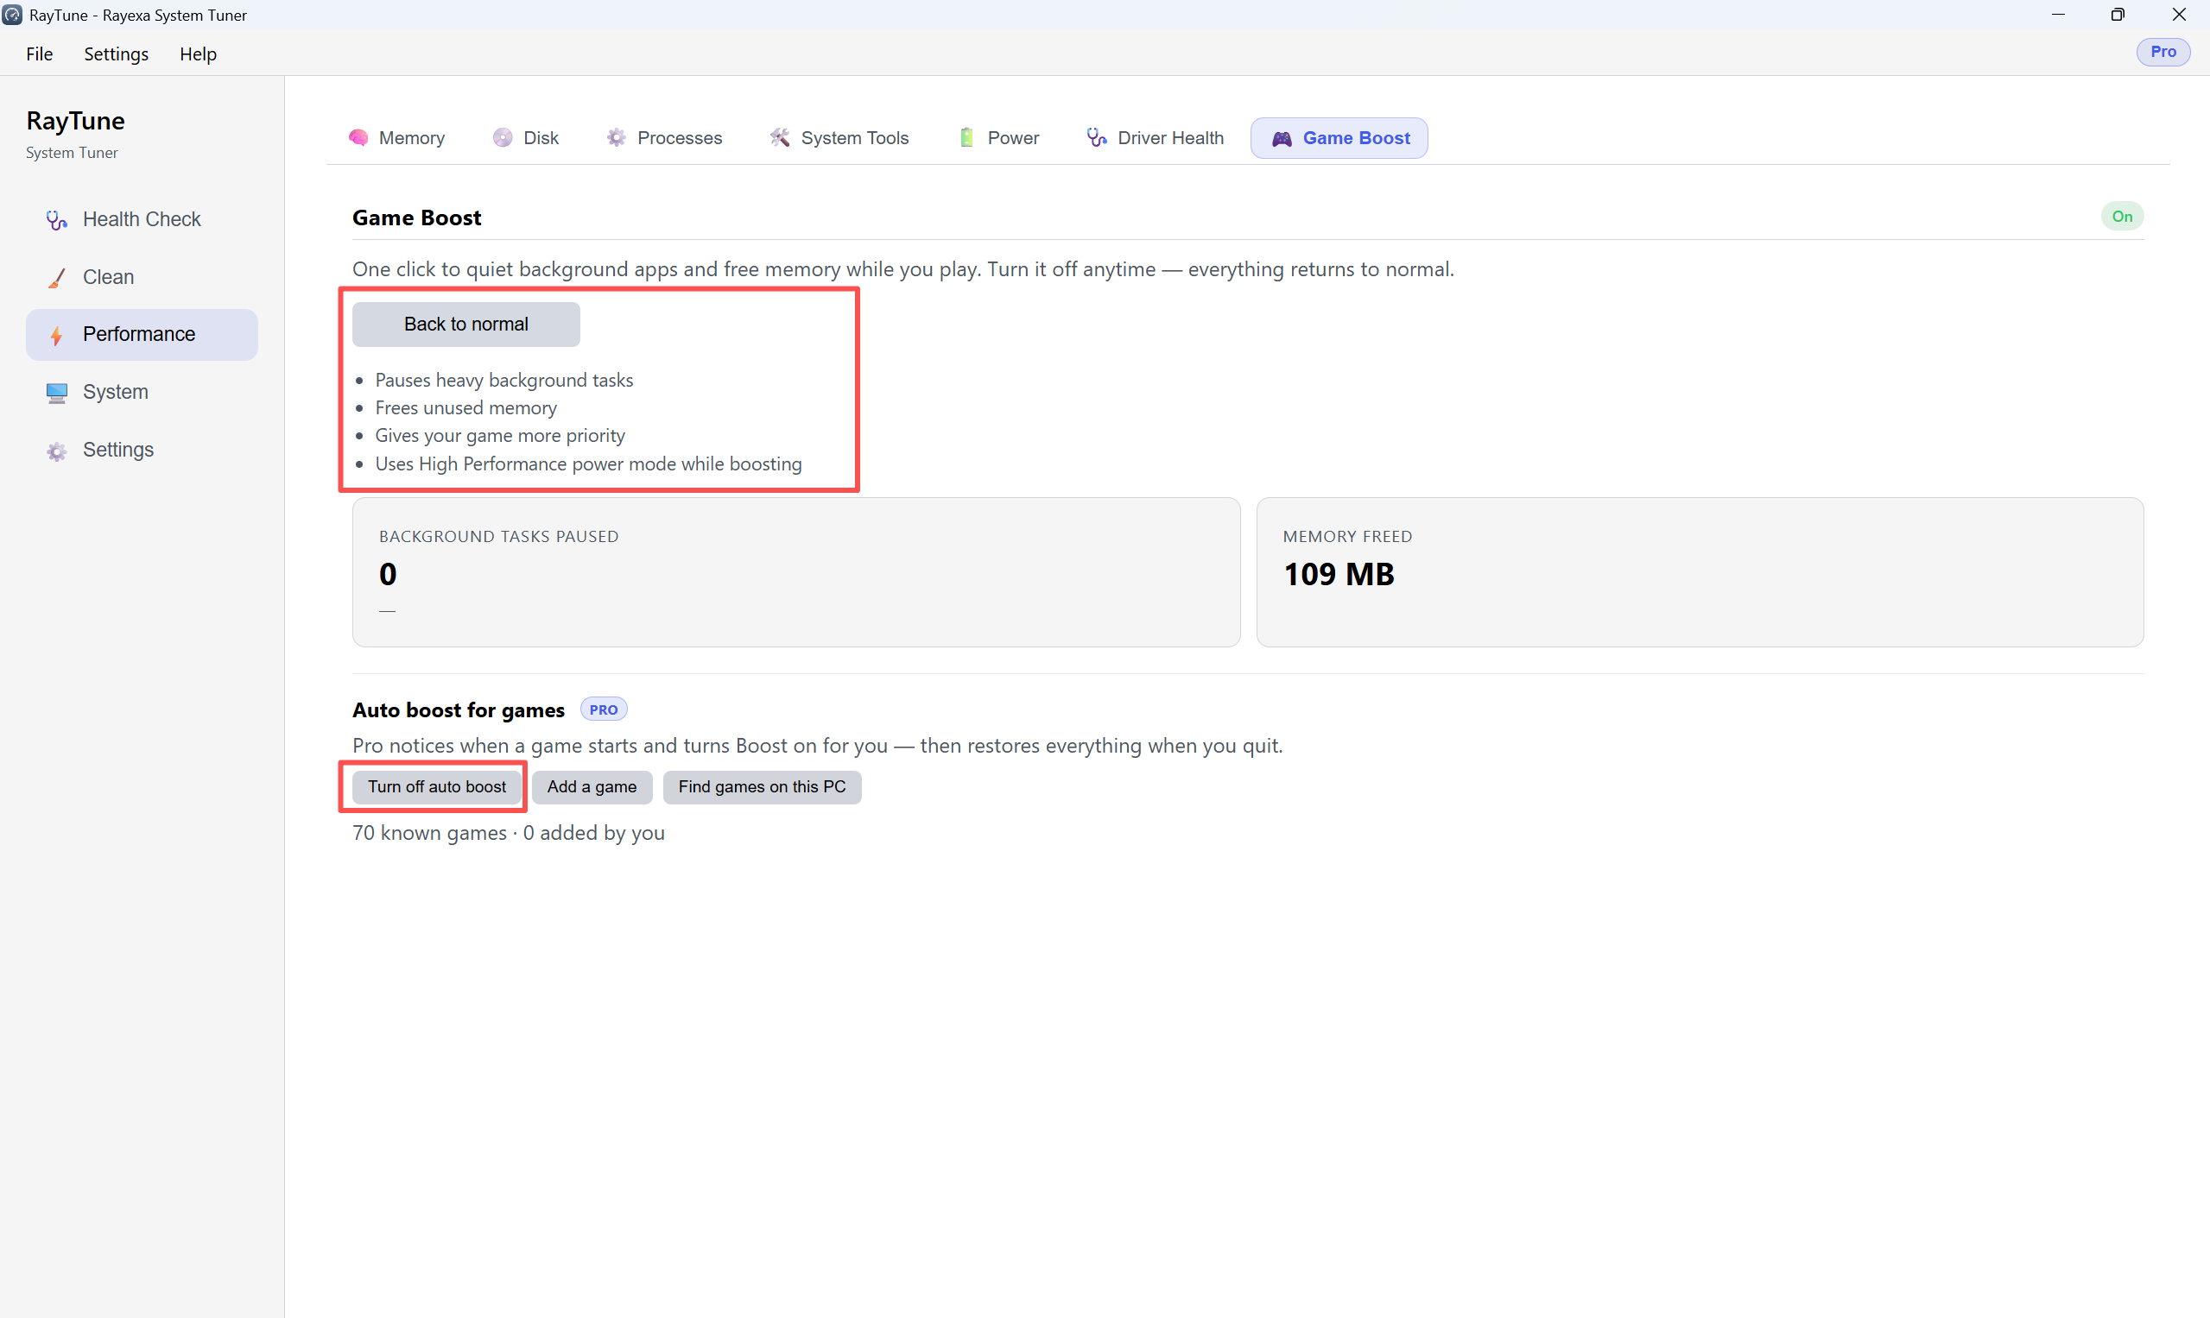This screenshot has width=2210, height=1318.
Task: Click the 'One click to quiet background apps' description
Action: point(902,269)
